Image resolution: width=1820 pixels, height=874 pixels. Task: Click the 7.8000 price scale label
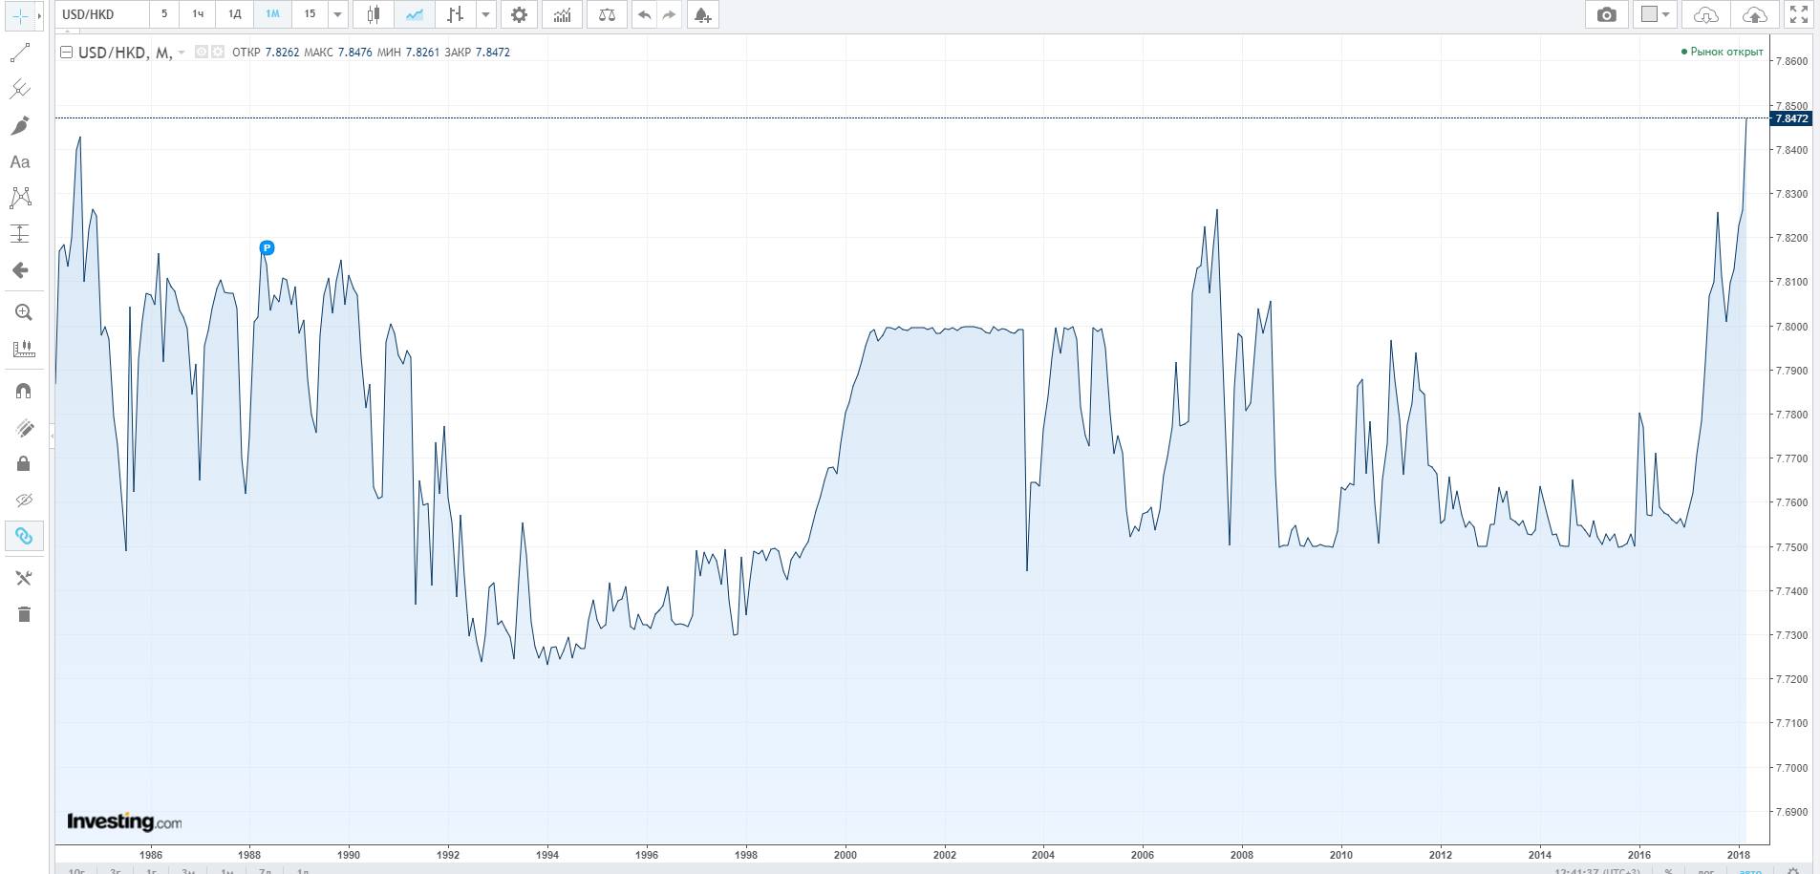(x=1791, y=327)
